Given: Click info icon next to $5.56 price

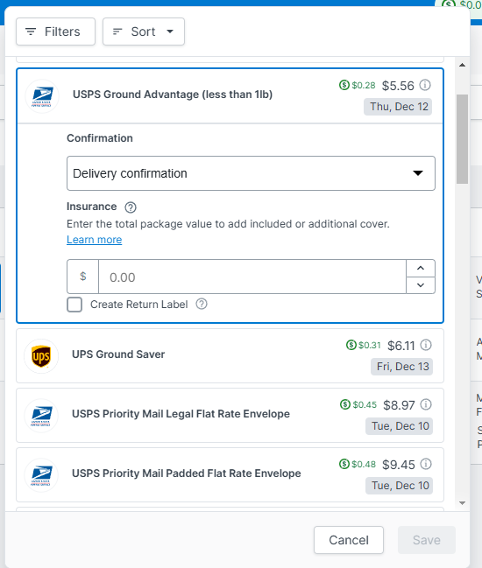Looking at the screenshot, I should coord(425,86).
